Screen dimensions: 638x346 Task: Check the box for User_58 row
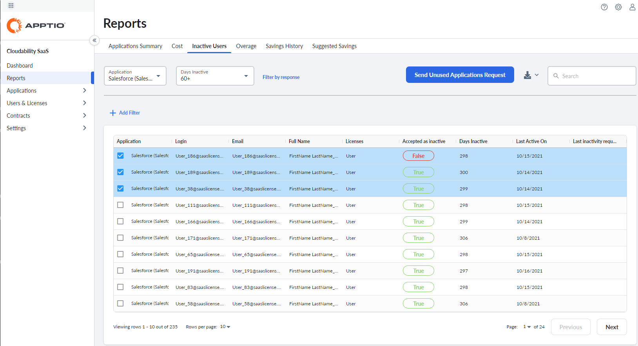[x=120, y=303]
